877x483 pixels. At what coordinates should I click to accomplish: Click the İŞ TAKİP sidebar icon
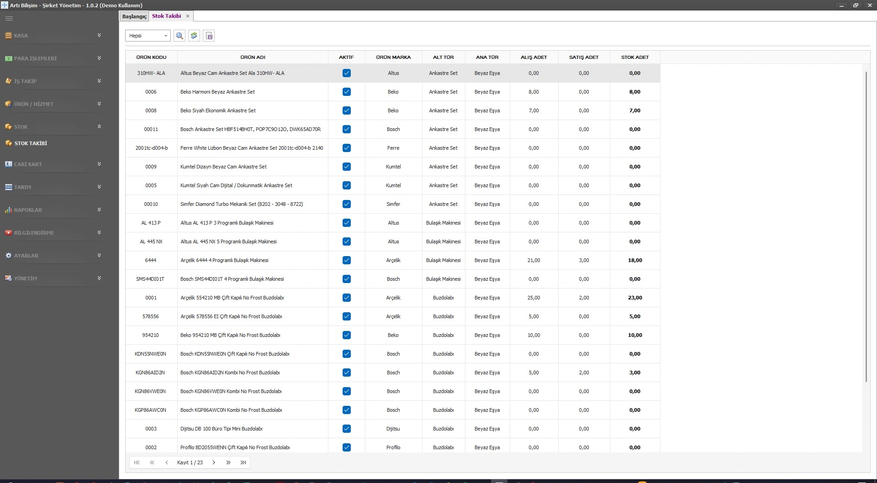click(x=8, y=81)
